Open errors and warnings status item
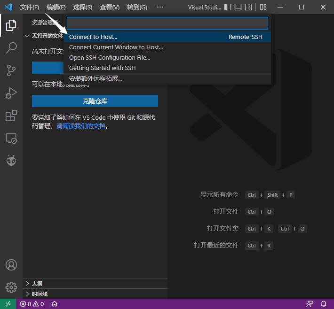This screenshot has height=309, width=334. pos(32,304)
